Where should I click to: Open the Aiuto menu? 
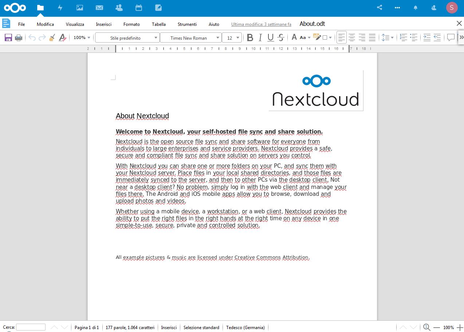(x=214, y=24)
